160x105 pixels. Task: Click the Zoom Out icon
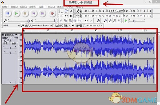110,21
